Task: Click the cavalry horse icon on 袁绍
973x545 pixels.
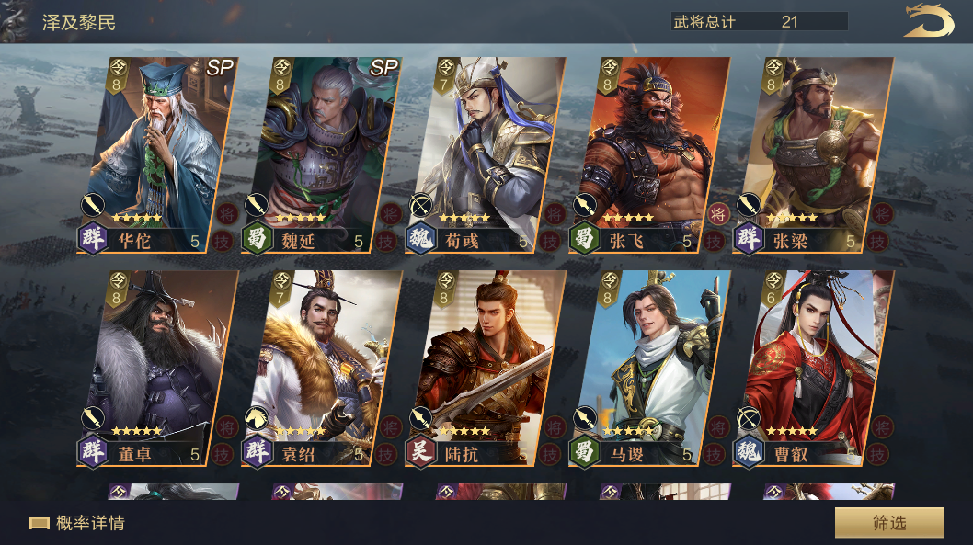Action: 257,418
